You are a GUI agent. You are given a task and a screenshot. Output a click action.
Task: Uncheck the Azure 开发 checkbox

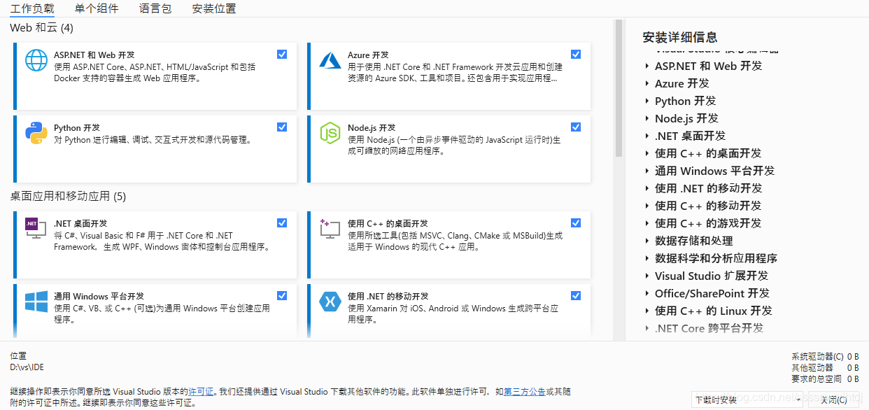[575, 54]
